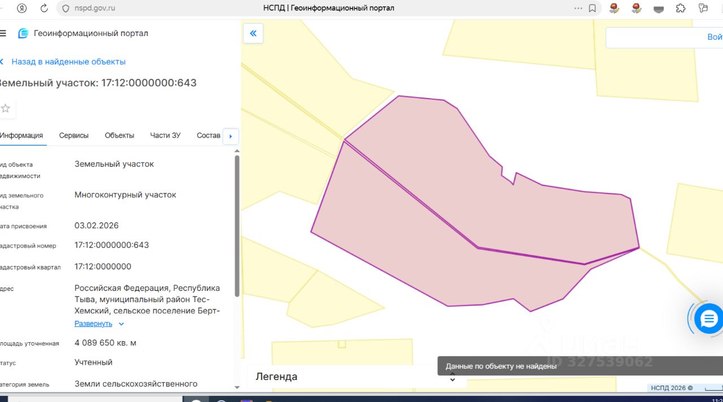
Task: Click the rightmost browser toolbar icon after the puzzle
Action: point(703,8)
